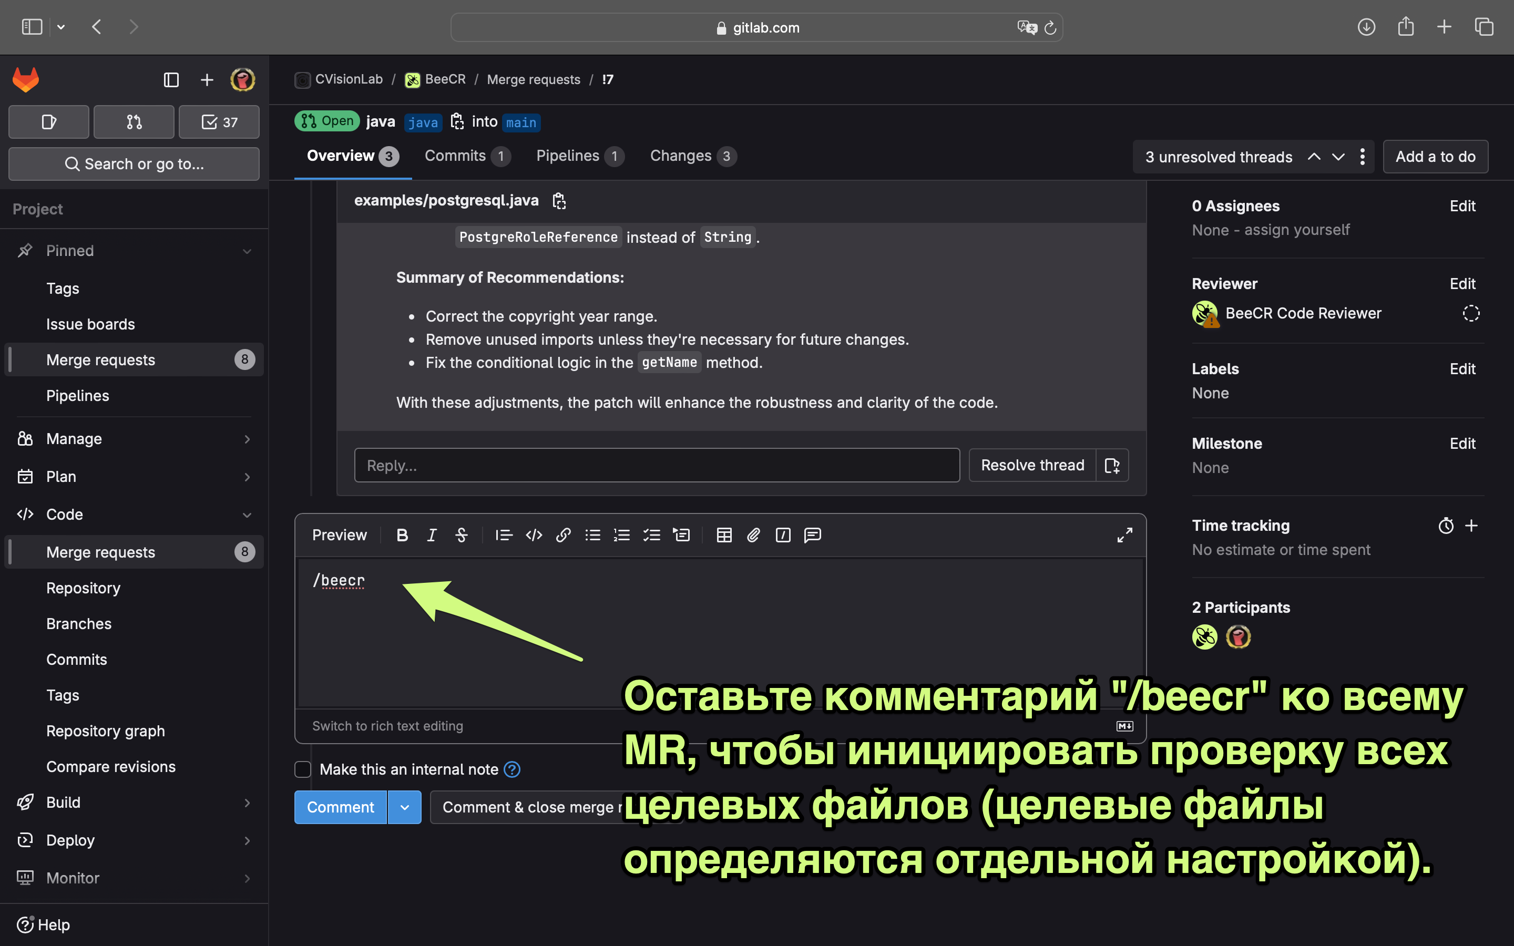
Task: Click Search or go to field
Action: (x=134, y=164)
